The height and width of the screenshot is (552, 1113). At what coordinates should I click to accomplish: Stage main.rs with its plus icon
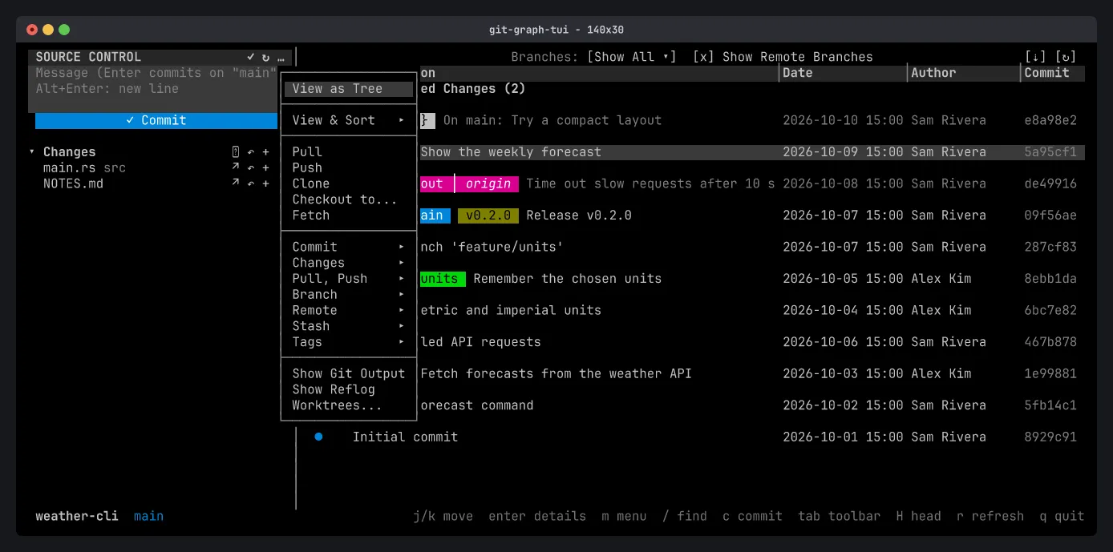265,168
